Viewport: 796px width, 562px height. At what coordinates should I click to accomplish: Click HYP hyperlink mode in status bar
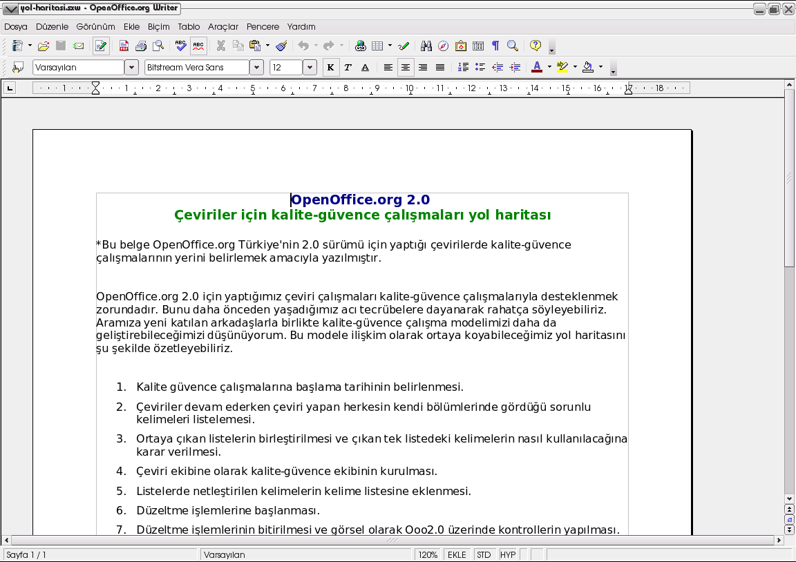pos(508,555)
